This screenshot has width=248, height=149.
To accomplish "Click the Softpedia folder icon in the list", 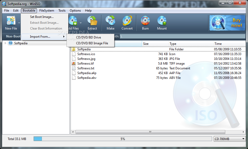I will (74, 49).
